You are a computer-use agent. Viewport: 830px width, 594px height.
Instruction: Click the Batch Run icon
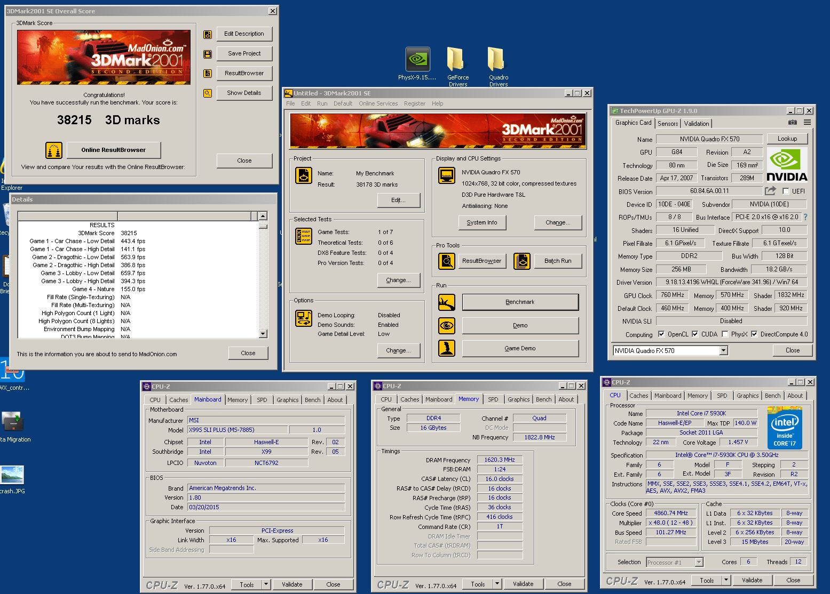(x=522, y=261)
